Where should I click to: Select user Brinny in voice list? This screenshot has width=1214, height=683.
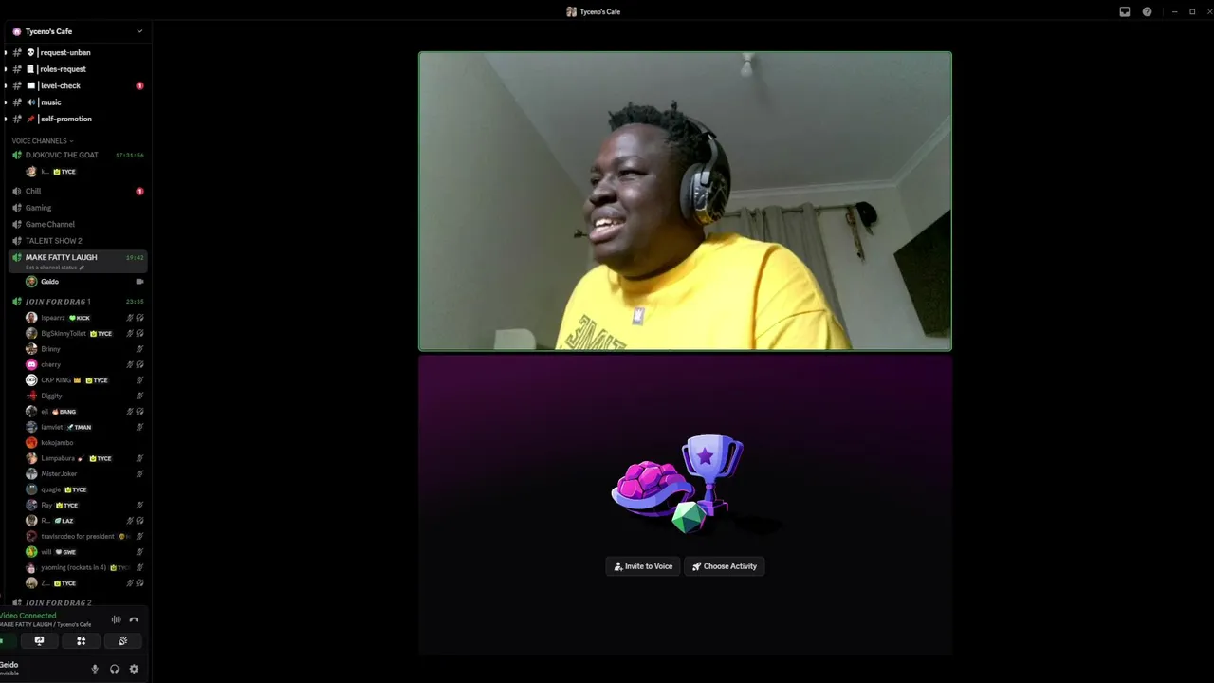83,349
